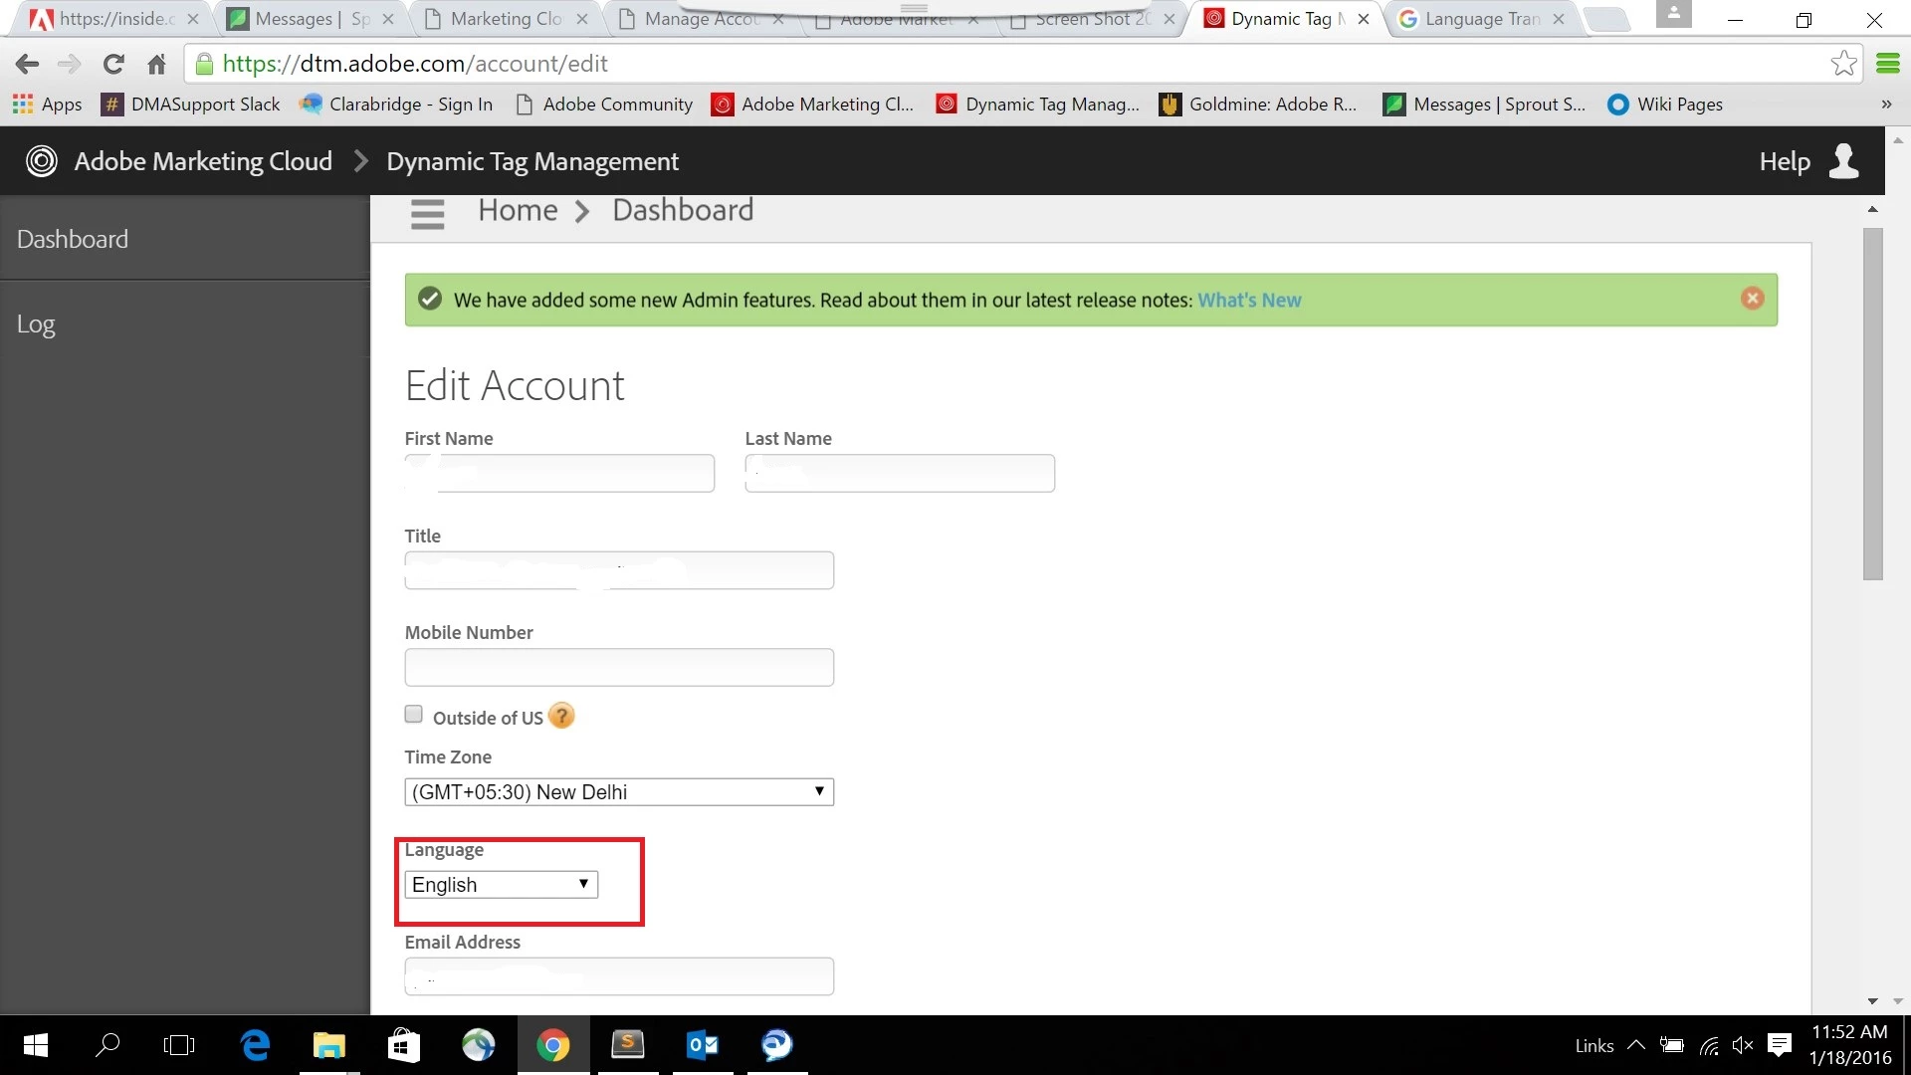Click the user profile icon next to Help

tap(1843, 161)
